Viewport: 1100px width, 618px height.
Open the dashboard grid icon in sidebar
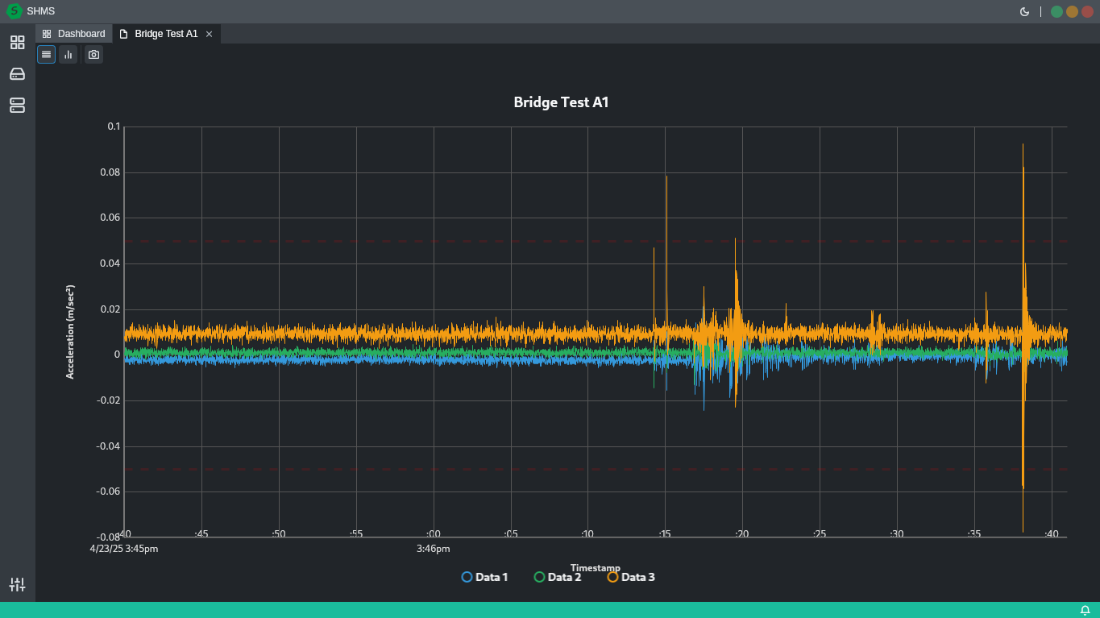click(17, 43)
